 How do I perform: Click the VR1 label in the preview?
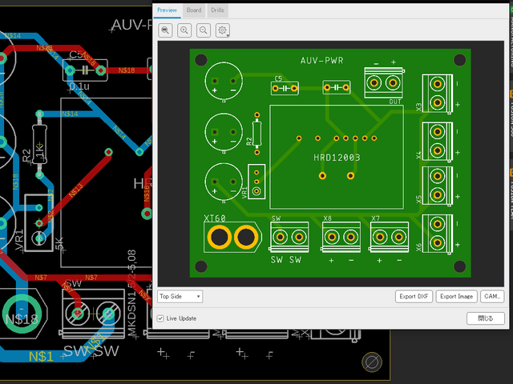(x=244, y=193)
